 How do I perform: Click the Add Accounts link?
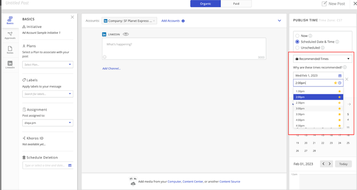tap(170, 21)
